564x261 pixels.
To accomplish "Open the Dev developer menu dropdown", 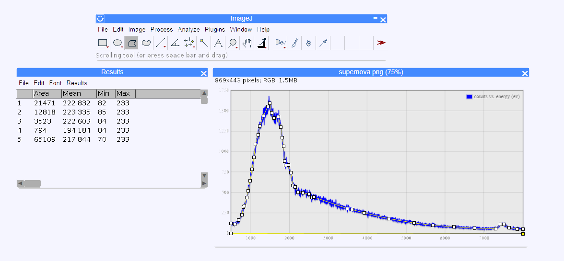I will (x=281, y=43).
